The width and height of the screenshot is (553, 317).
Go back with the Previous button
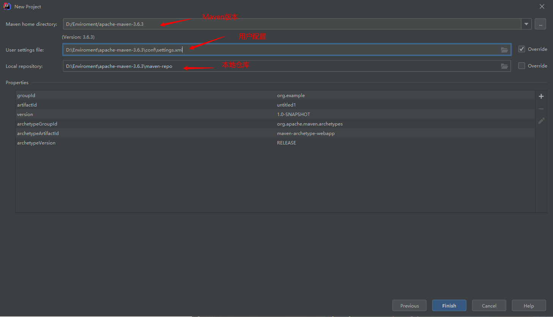click(x=410, y=306)
